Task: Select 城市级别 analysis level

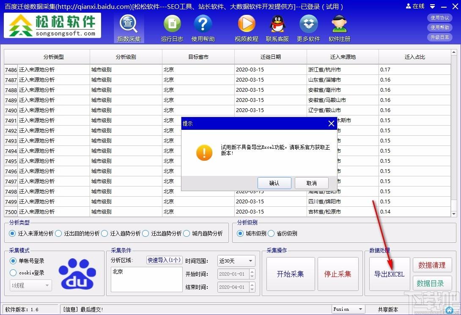Action: (252, 233)
